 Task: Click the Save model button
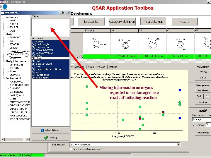click(x=203, y=133)
